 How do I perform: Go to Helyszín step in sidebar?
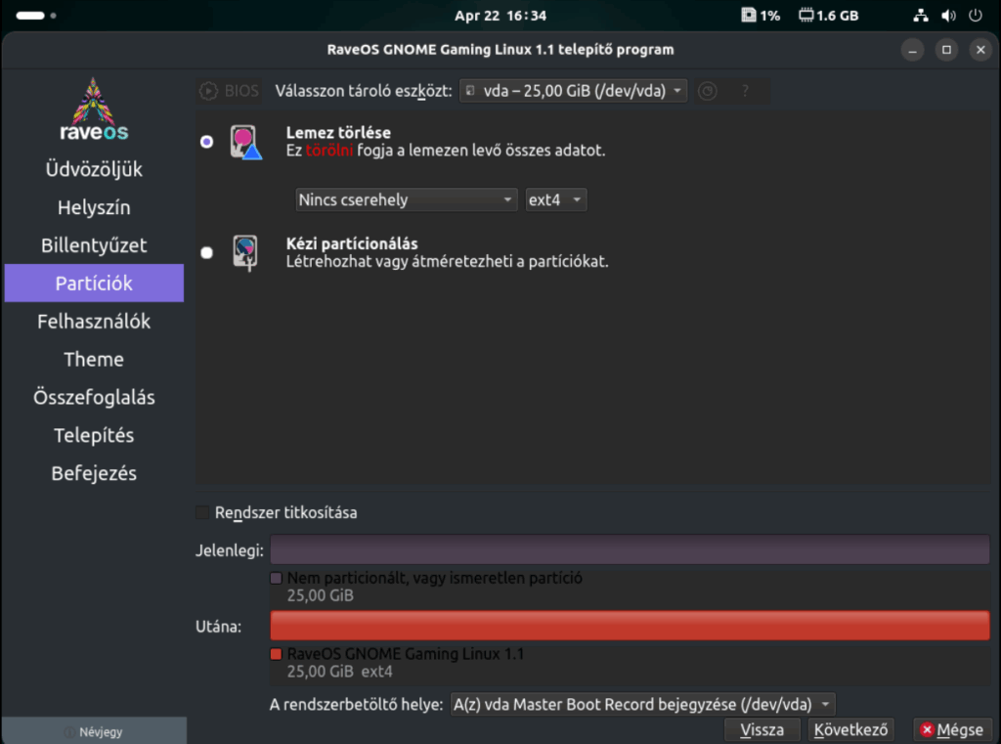tap(94, 207)
